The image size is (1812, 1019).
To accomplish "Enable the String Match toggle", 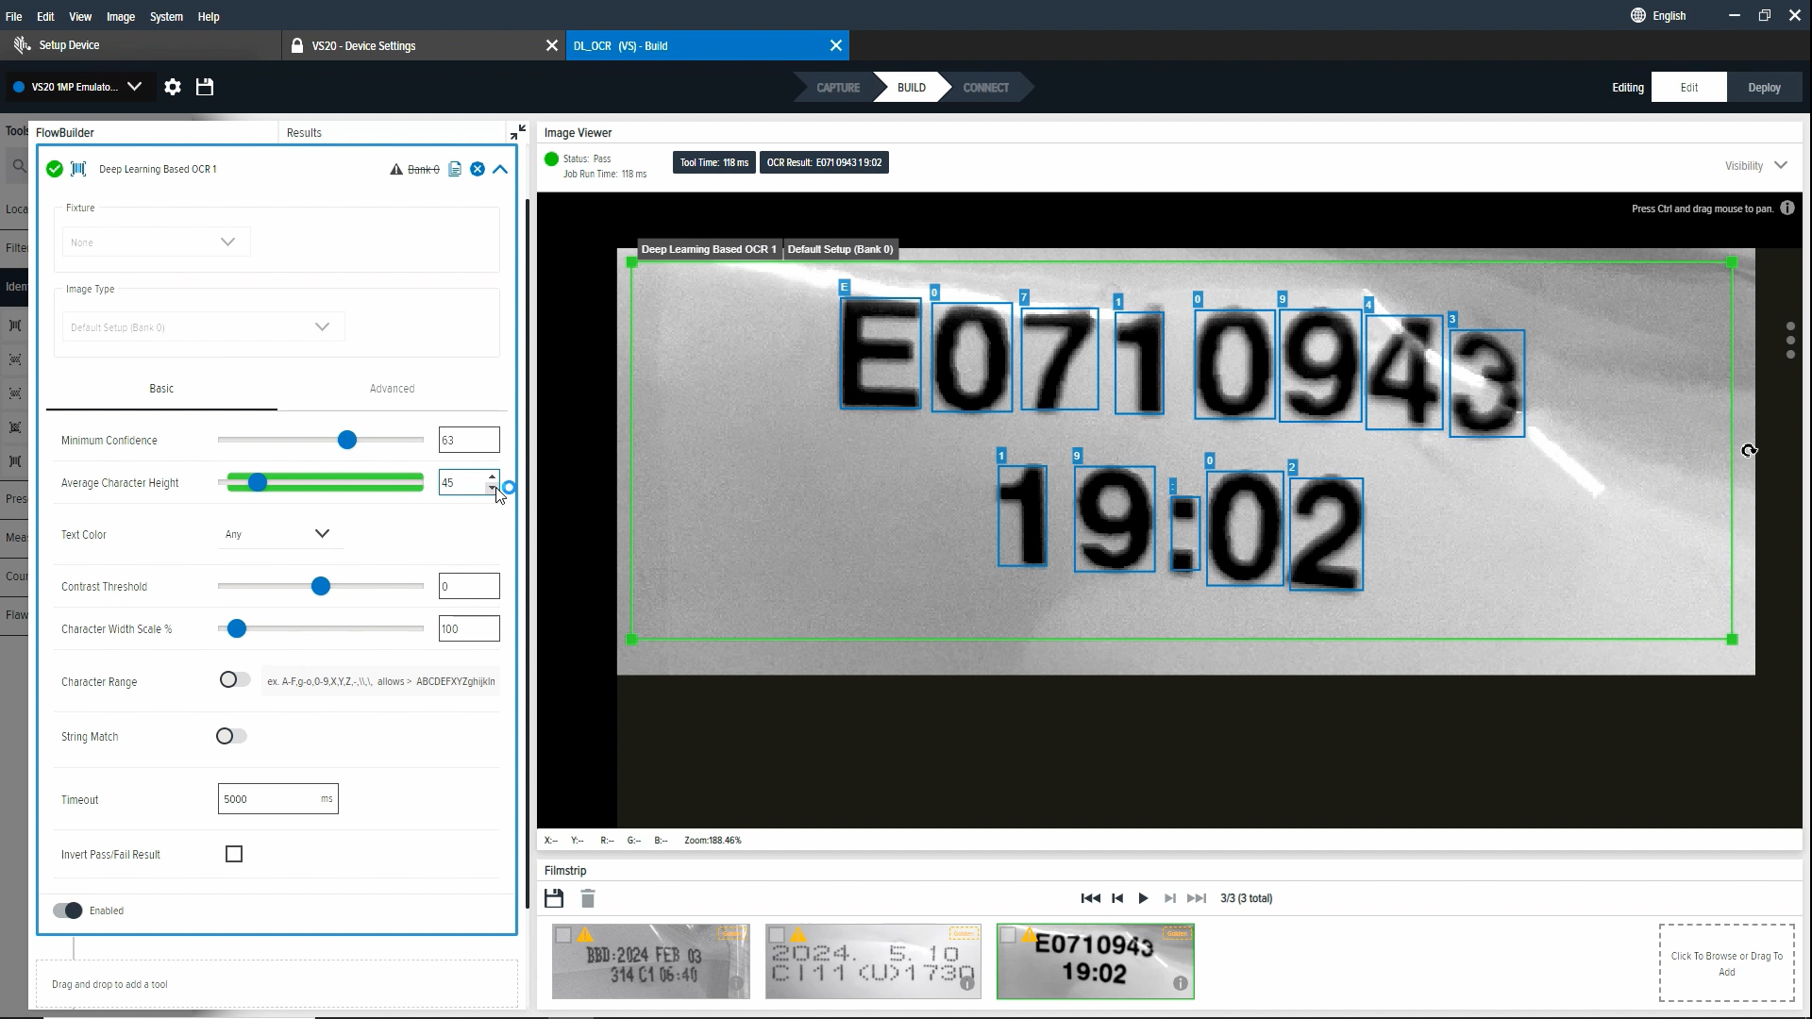I will [x=231, y=736].
